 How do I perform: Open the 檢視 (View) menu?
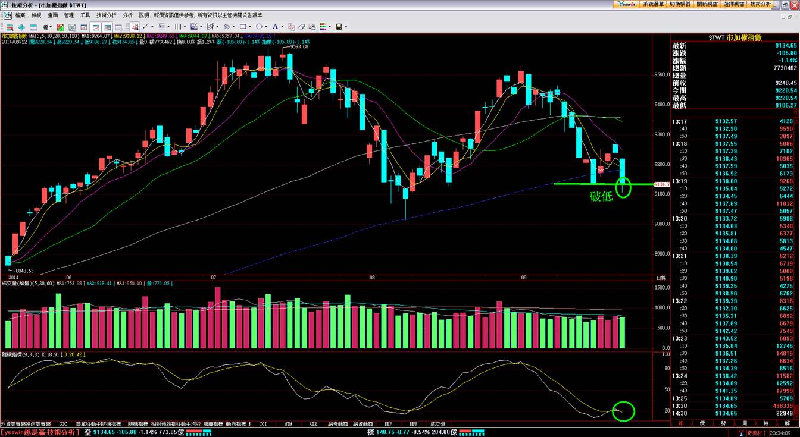click(36, 15)
